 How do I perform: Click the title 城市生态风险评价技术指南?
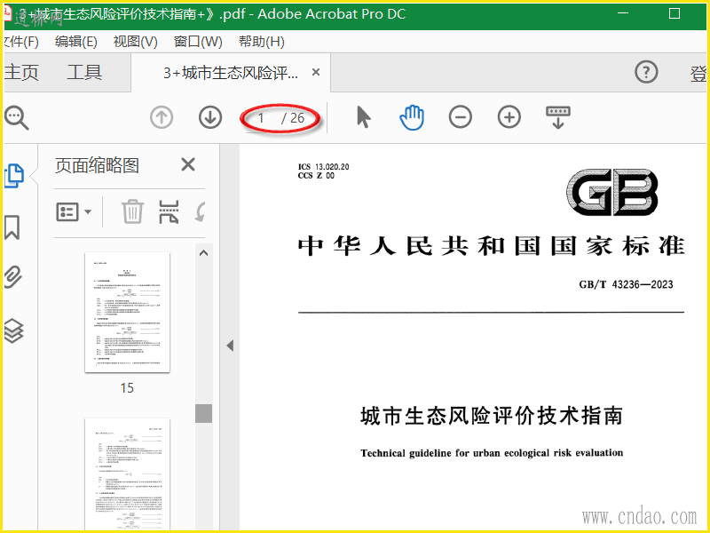tap(492, 416)
